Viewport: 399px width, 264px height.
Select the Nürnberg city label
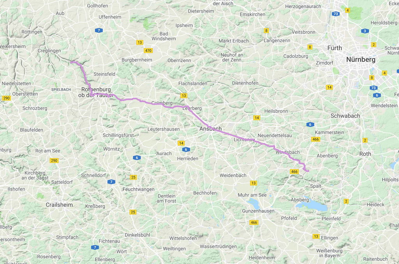[360, 59]
